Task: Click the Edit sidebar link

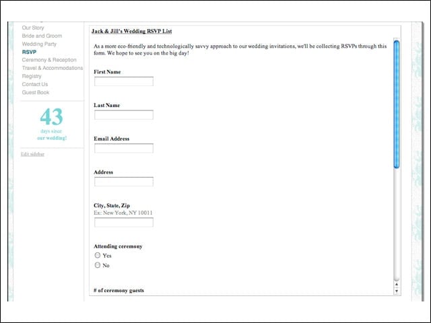Action: [x=32, y=154]
